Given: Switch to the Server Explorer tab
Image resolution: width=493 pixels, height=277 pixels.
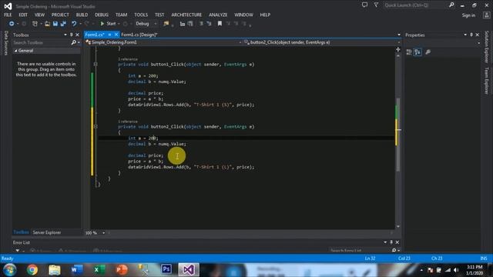Looking at the screenshot, I should 47,232.
